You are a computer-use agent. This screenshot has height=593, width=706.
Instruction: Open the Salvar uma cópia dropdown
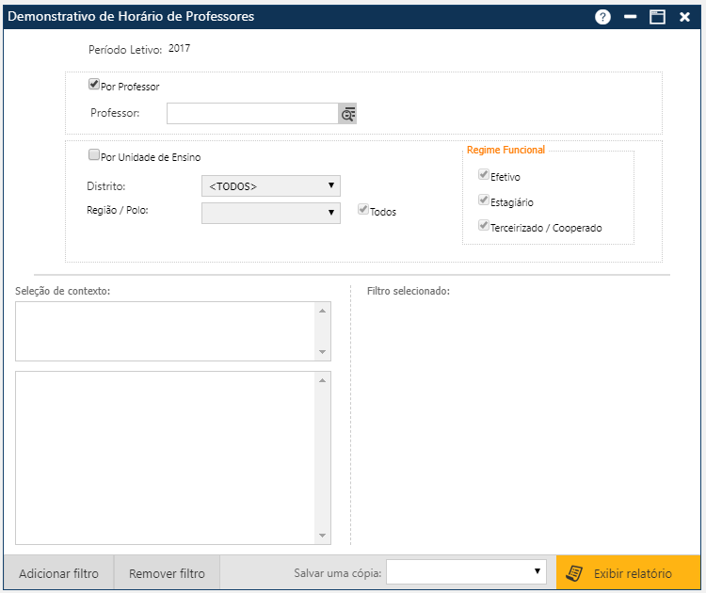(x=466, y=571)
